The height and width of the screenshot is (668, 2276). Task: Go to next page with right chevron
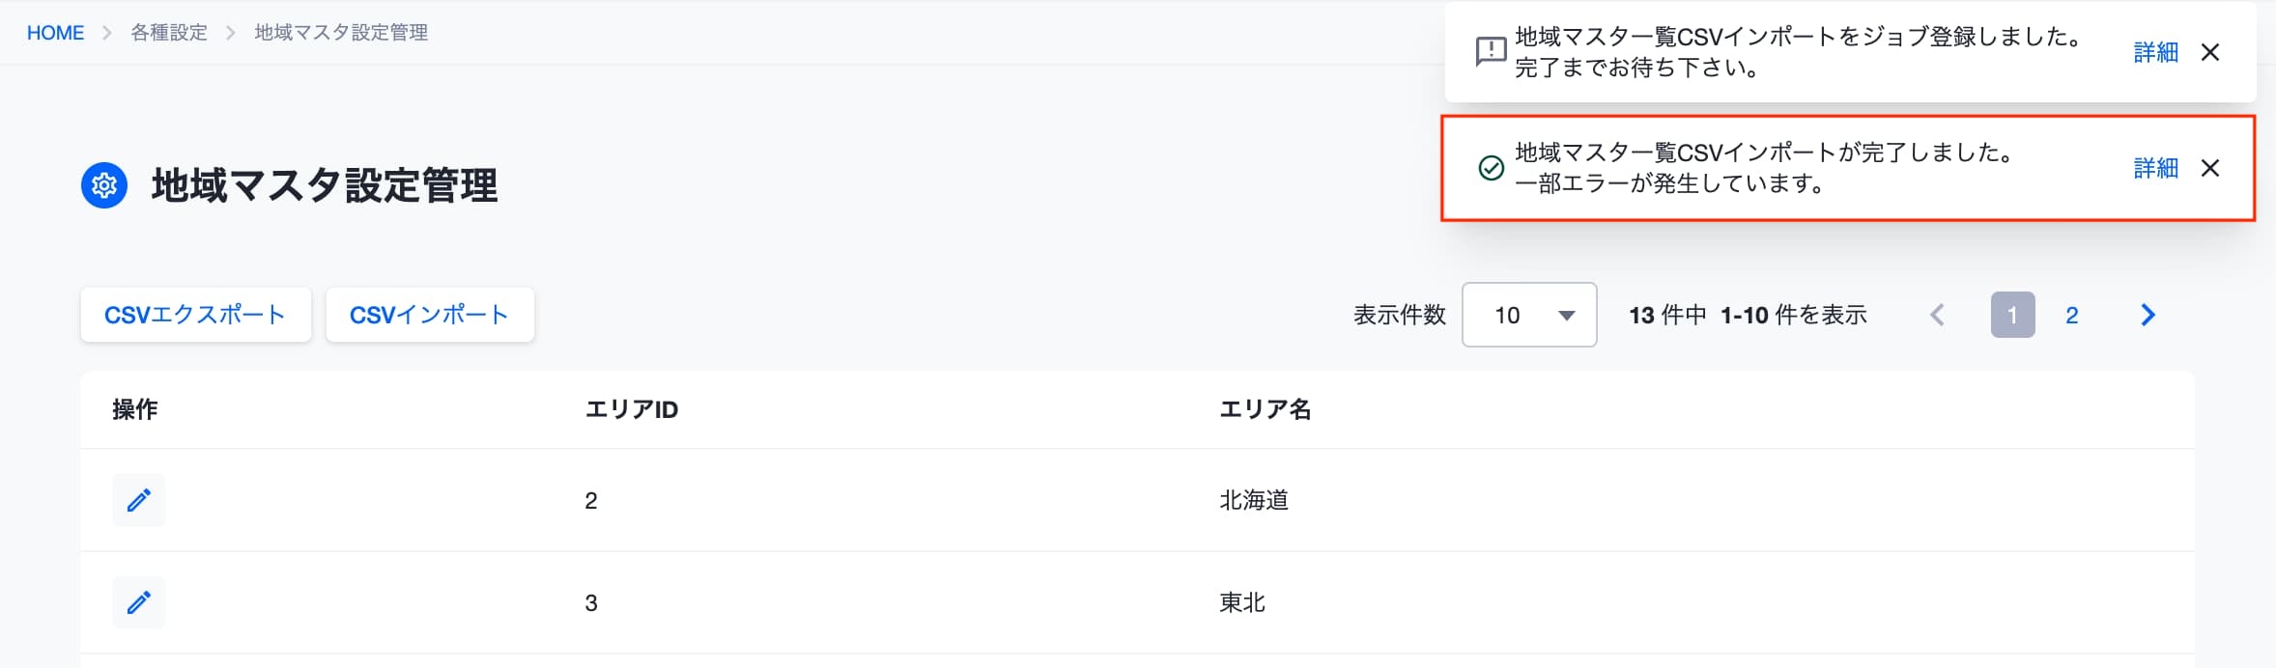click(x=2148, y=315)
